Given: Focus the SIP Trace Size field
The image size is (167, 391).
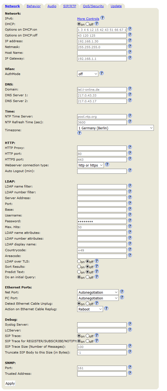Looking at the screenshot, I should (x=102, y=347).
